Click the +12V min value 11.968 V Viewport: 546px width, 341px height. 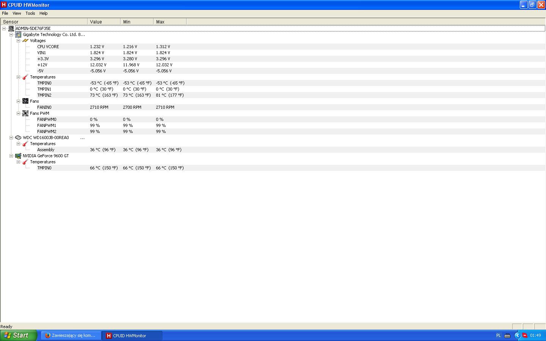pos(131,65)
